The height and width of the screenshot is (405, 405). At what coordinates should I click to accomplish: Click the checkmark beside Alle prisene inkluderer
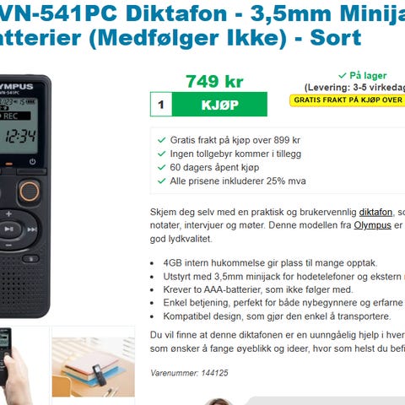tap(161, 181)
